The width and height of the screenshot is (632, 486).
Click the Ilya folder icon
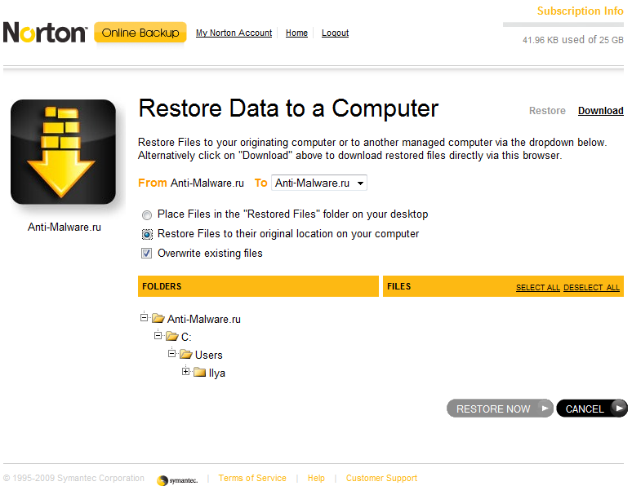(x=200, y=373)
